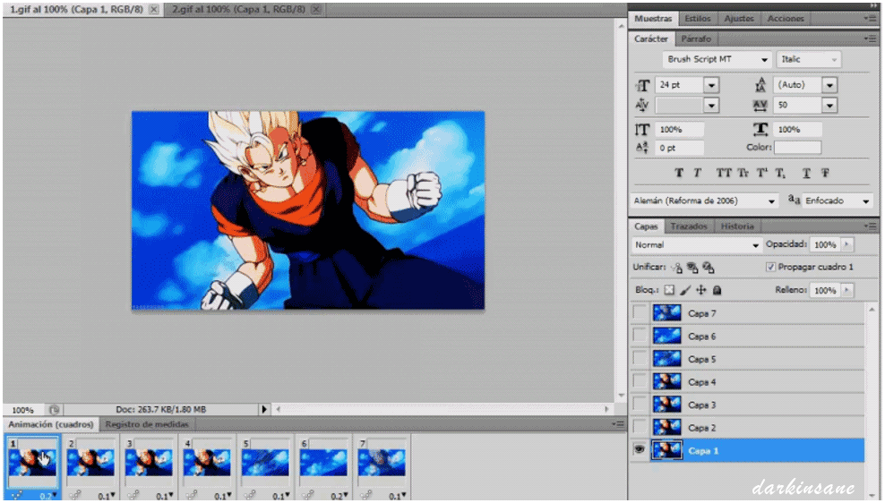Click the vertical scale 100% field
Viewport: 885px width, 503px height.
click(680, 130)
